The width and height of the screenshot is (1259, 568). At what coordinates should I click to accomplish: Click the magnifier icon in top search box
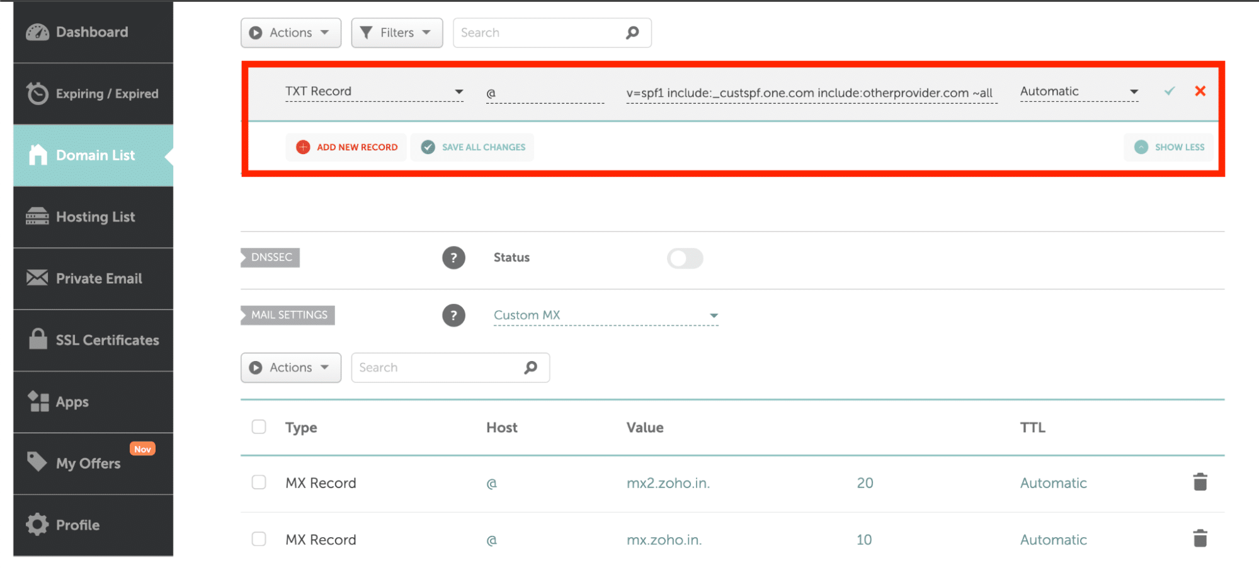(x=632, y=33)
